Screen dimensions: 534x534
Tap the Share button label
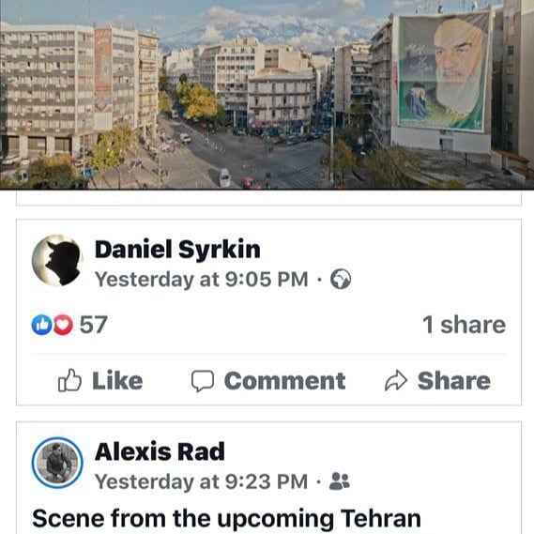pyautogui.click(x=454, y=380)
